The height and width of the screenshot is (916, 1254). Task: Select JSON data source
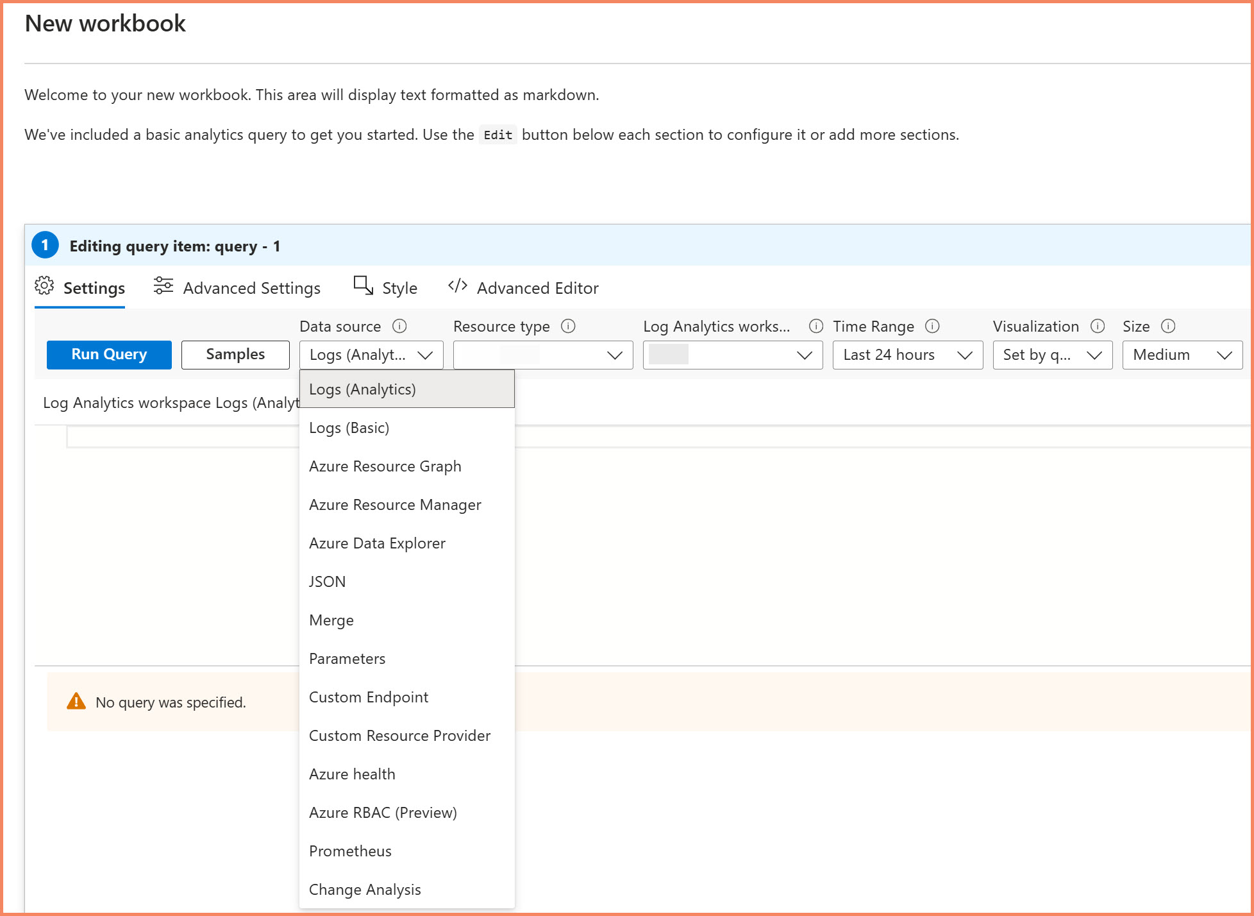tap(407, 582)
